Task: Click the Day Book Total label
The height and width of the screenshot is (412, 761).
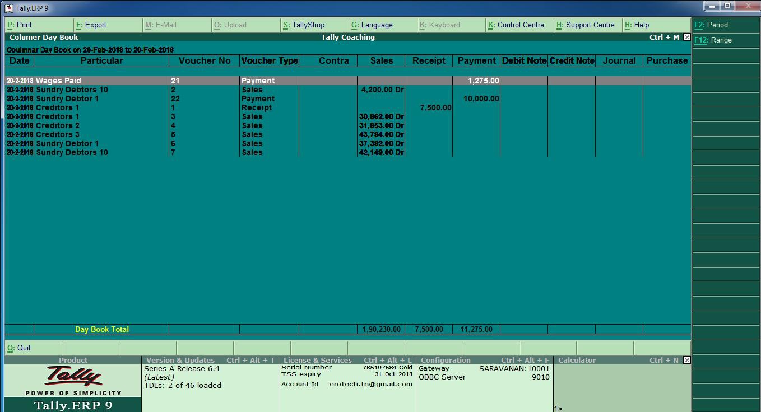Action: point(102,329)
